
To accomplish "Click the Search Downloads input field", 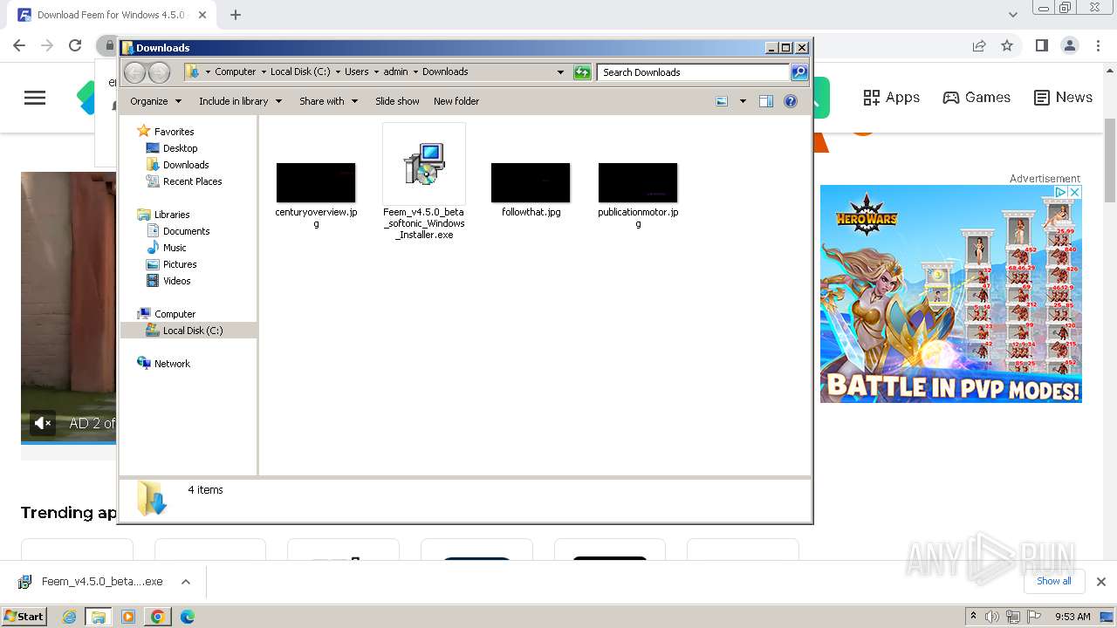I will [694, 72].
